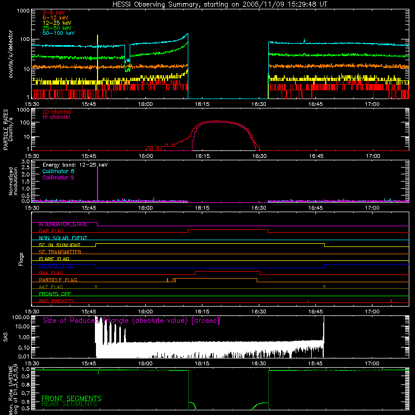
Task: Click the Size of Reduced Triangle label
Action: [131, 321]
